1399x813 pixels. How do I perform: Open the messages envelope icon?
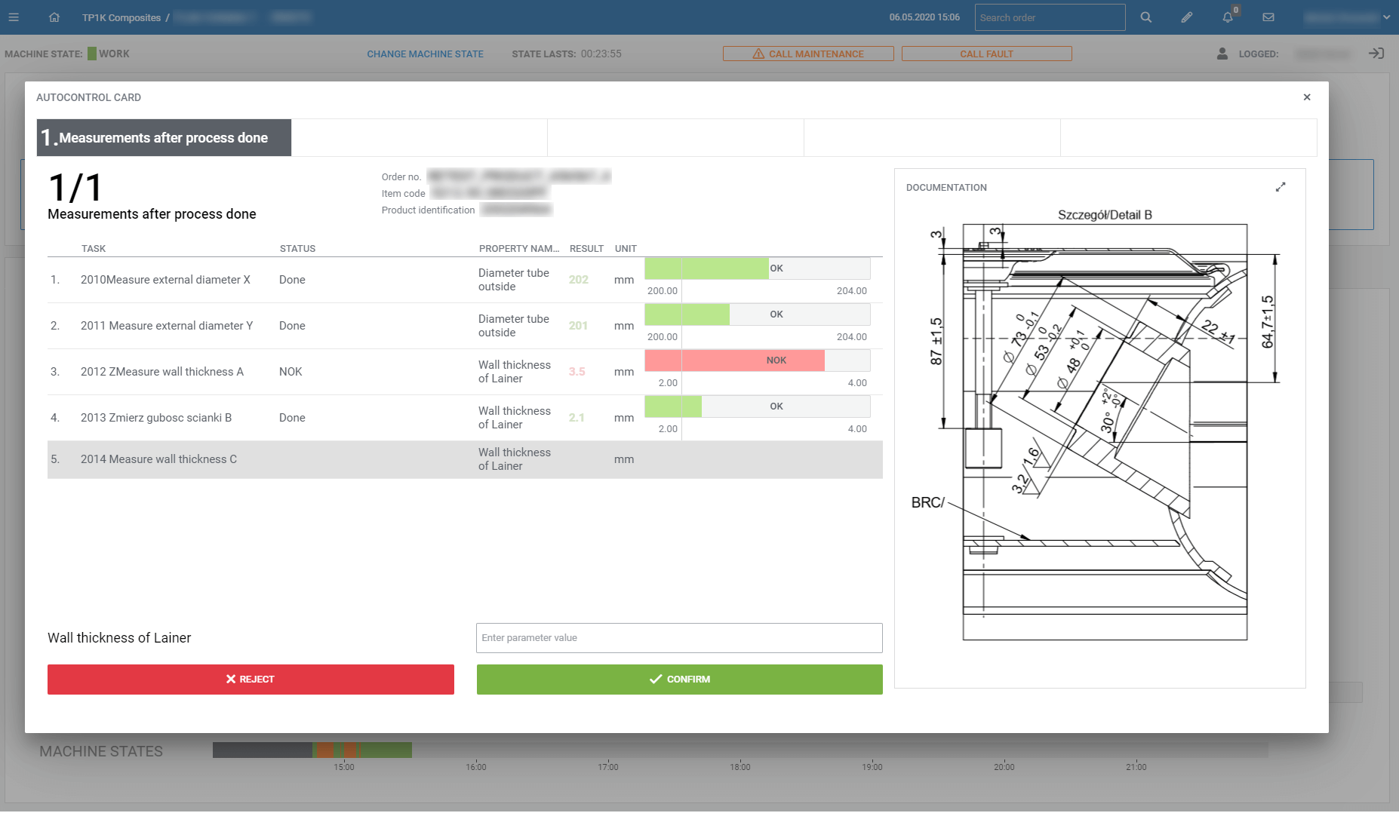pos(1268,17)
